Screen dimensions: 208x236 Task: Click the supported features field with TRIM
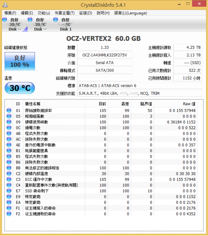pyautogui.click(x=140, y=93)
